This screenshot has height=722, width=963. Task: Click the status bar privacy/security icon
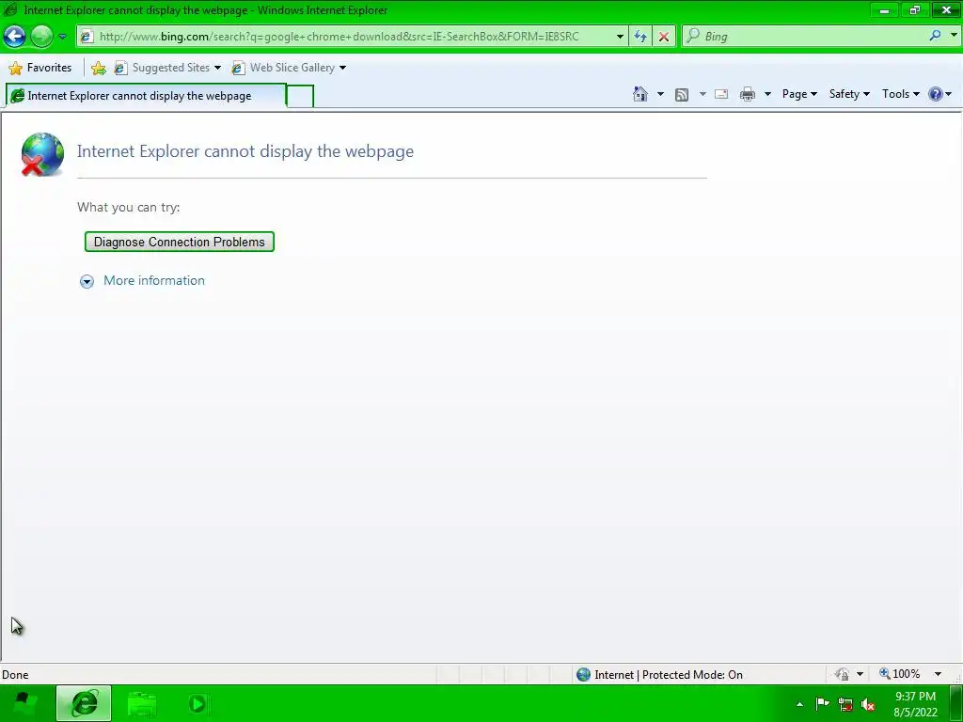tap(842, 674)
